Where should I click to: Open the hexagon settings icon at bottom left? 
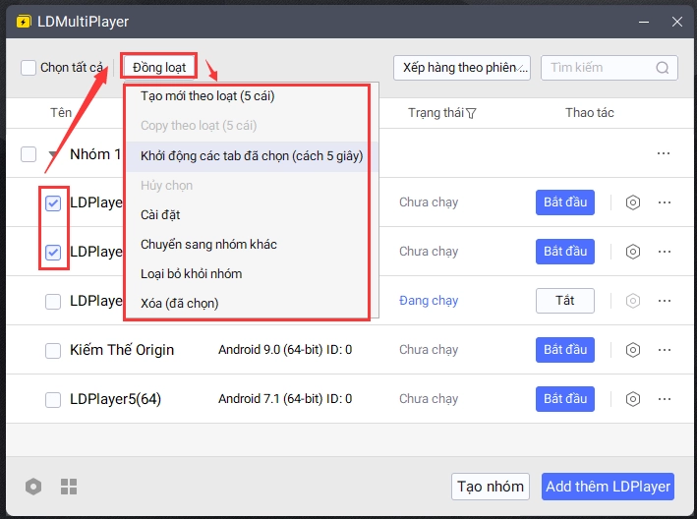point(33,487)
